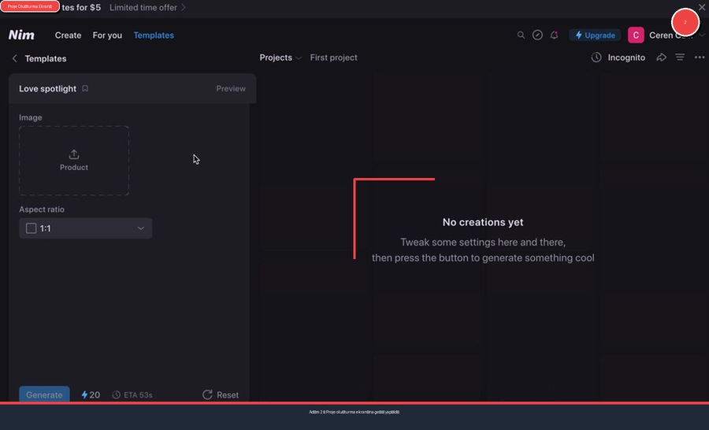Go back using the Templates arrow
The height and width of the screenshot is (430, 709).
pos(15,58)
